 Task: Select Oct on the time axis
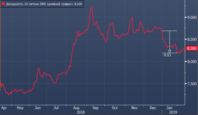(115, 107)
